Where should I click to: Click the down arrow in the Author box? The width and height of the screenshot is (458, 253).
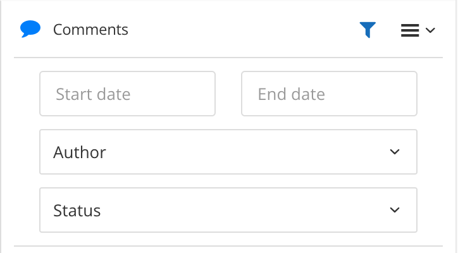pyautogui.click(x=395, y=152)
